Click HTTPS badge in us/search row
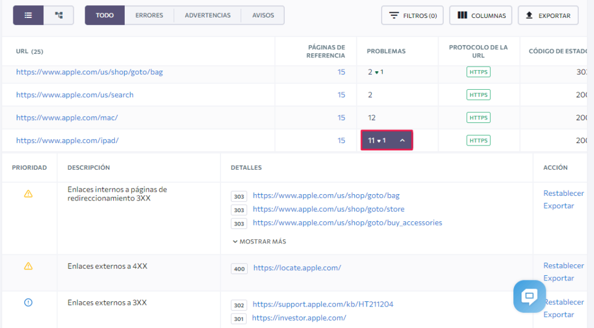The width and height of the screenshot is (594, 328). click(479, 94)
